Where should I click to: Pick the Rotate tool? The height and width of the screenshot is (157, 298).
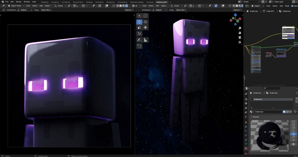(145, 22)
